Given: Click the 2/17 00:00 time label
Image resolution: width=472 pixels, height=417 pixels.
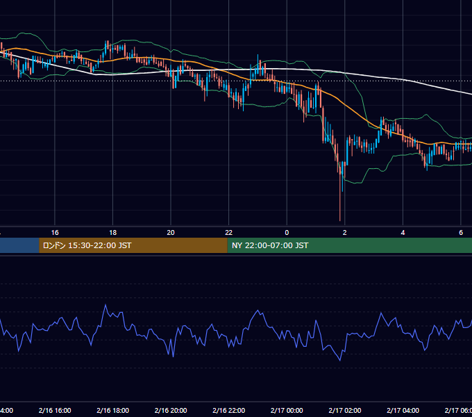Looking at the screenshot, I should pos(287,410).
